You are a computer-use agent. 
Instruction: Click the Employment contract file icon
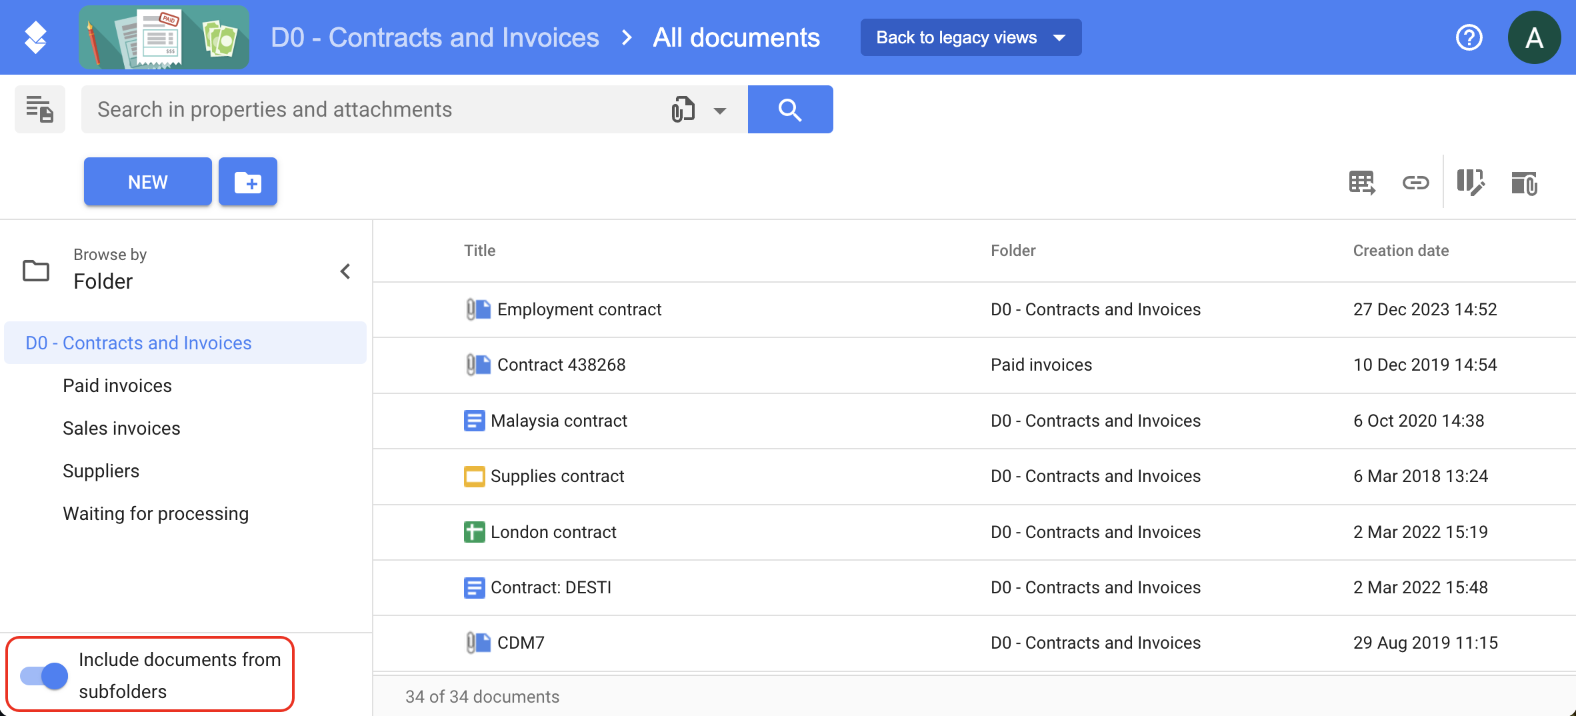[478, 309]
